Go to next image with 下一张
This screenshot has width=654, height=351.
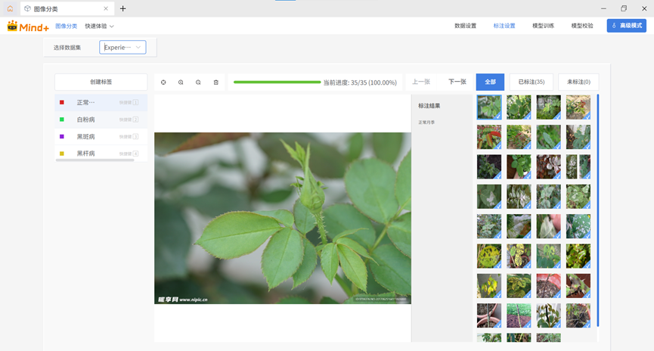pyautogui.click(x=457, y=82)
